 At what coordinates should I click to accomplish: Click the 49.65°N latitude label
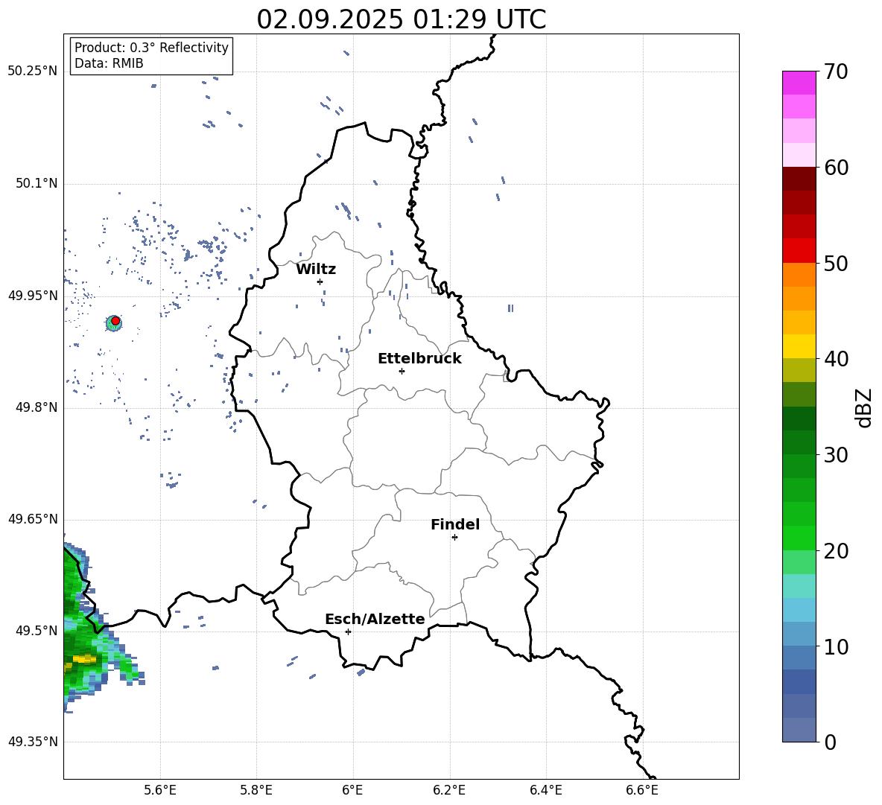pos(33,519)
